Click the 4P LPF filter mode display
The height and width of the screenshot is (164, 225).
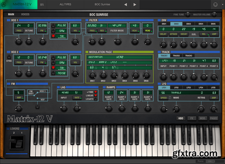117,26
